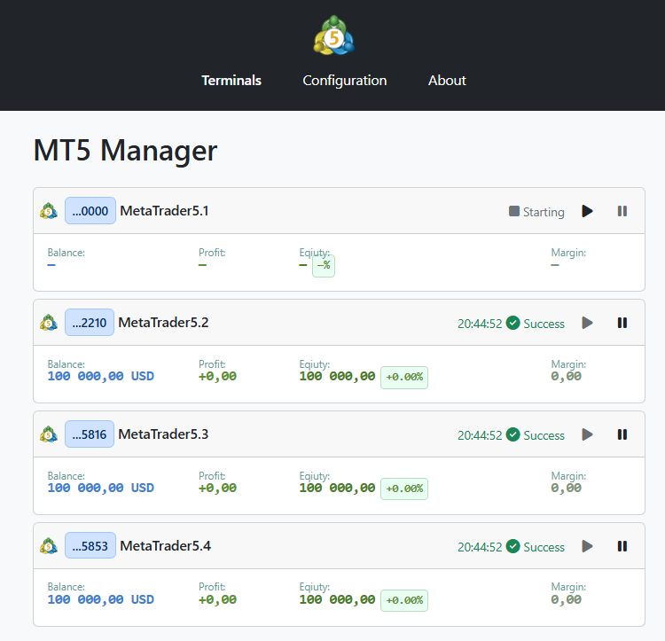Open the About page
The height and width of the screenshot is (641, 665).
[447, 81]
